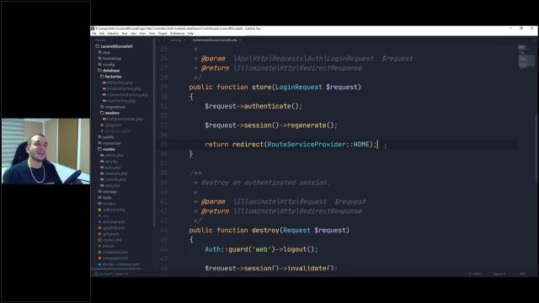Click the previous tab arrow
The height and width of the screenshot is (303, 539).
[x=158, y=40]
